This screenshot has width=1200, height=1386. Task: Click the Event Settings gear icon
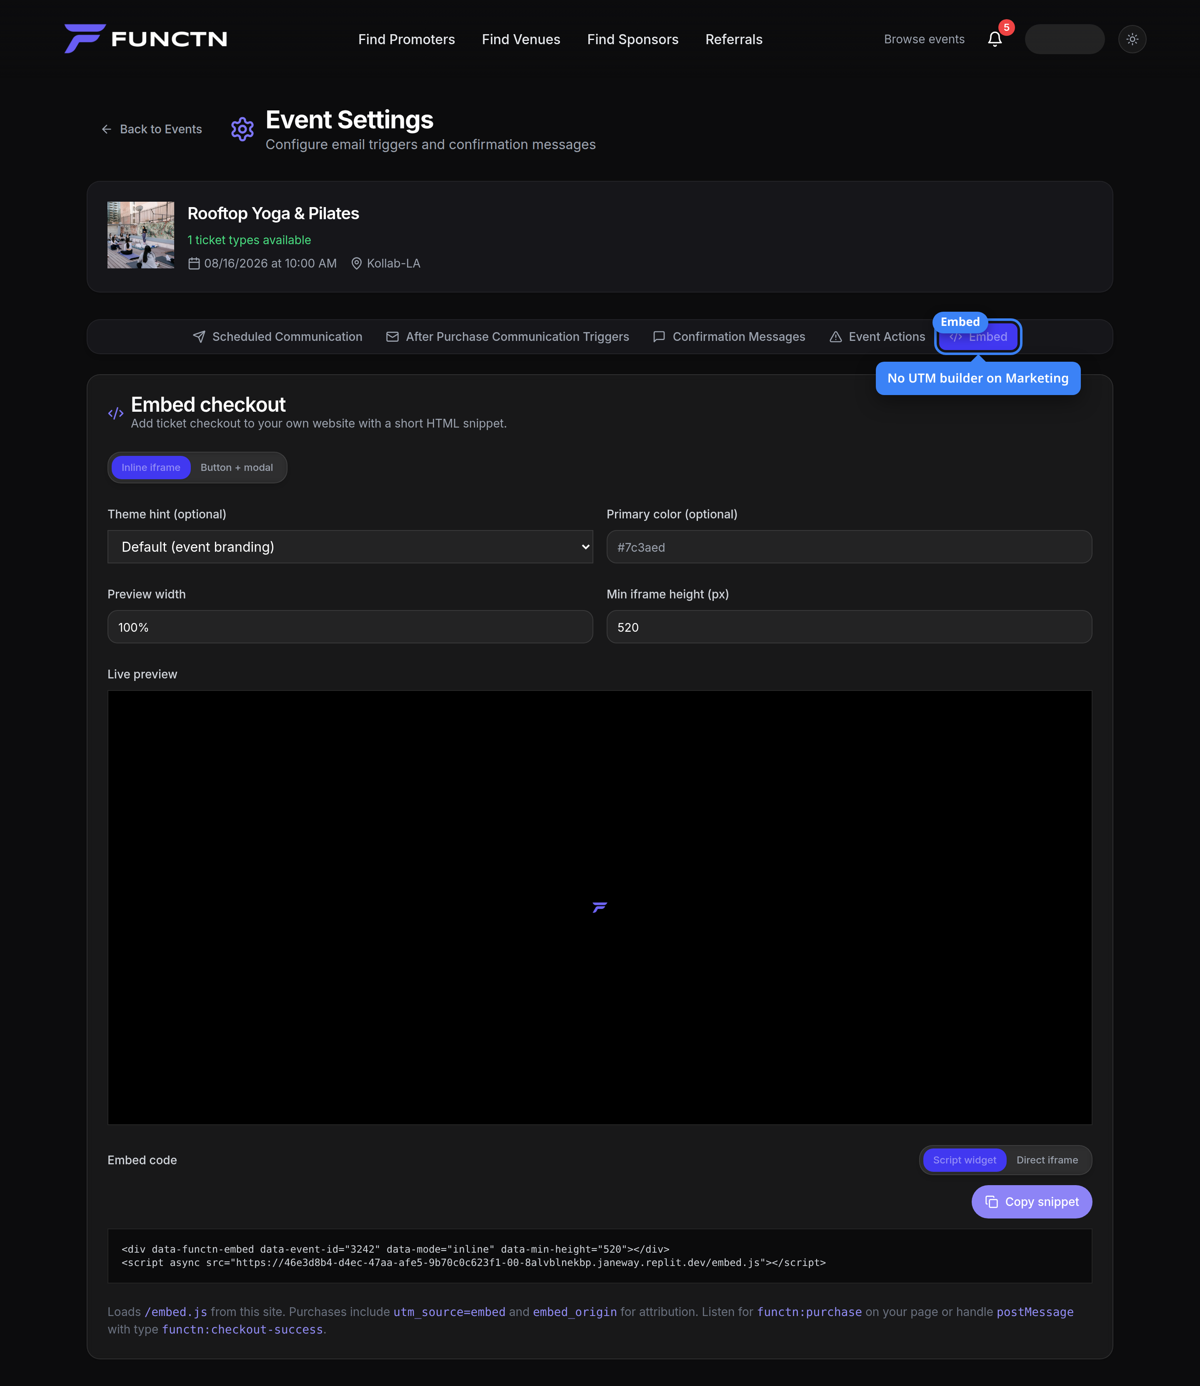click(242, 129)
